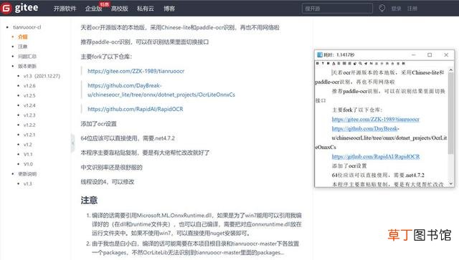Click the scroll up arrow in OCR window

click(x=451, y=70)
